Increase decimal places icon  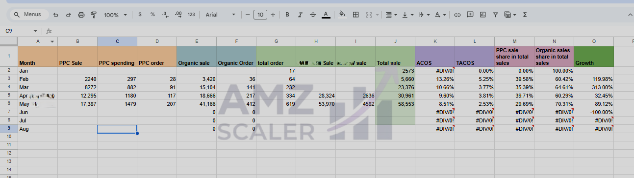click(x=178, y=15)
